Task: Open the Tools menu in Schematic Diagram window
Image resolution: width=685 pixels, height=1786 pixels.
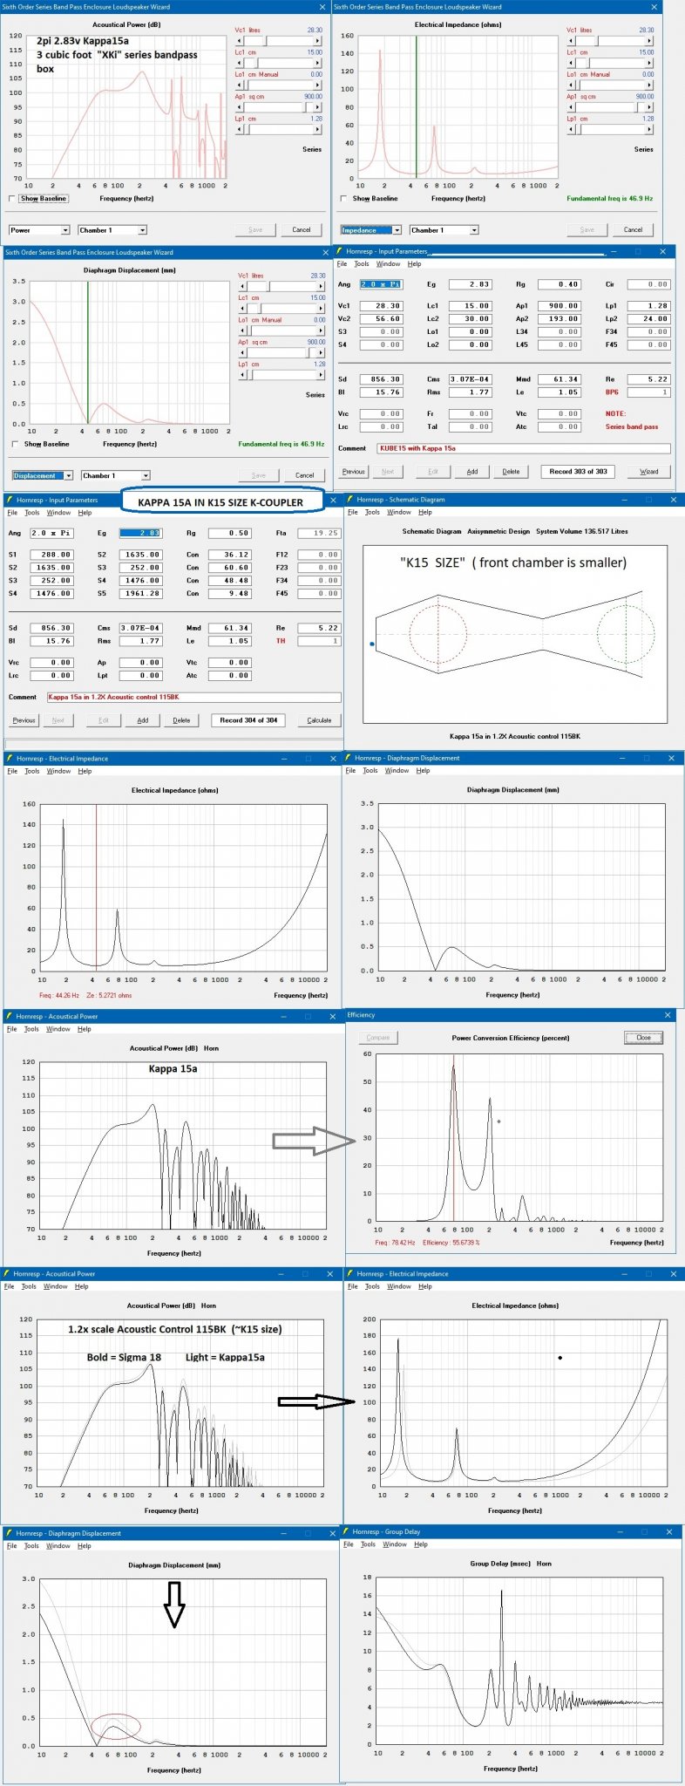Action: [372, 513]
